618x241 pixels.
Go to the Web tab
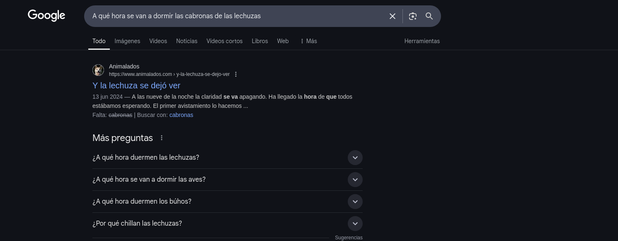click(283, 41)
